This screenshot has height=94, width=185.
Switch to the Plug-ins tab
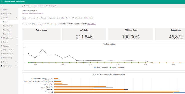(x=68, y=18)
